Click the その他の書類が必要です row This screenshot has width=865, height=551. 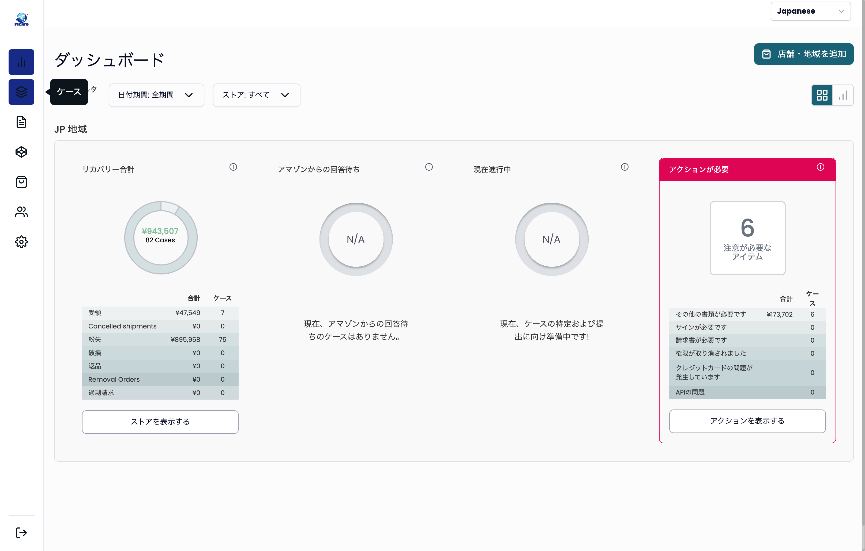coord(747,314)
